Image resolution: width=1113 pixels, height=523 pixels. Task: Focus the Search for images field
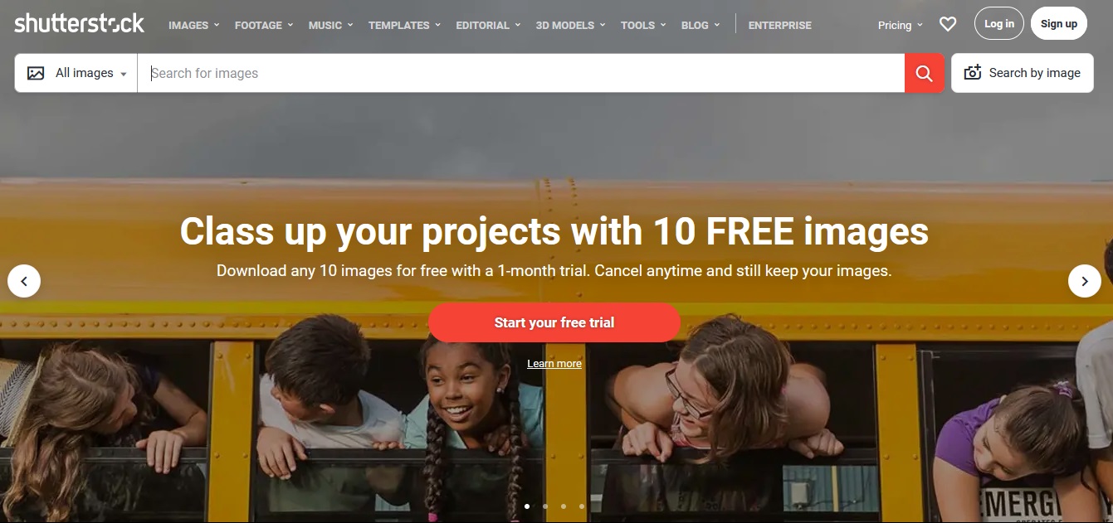click(520, 73)
